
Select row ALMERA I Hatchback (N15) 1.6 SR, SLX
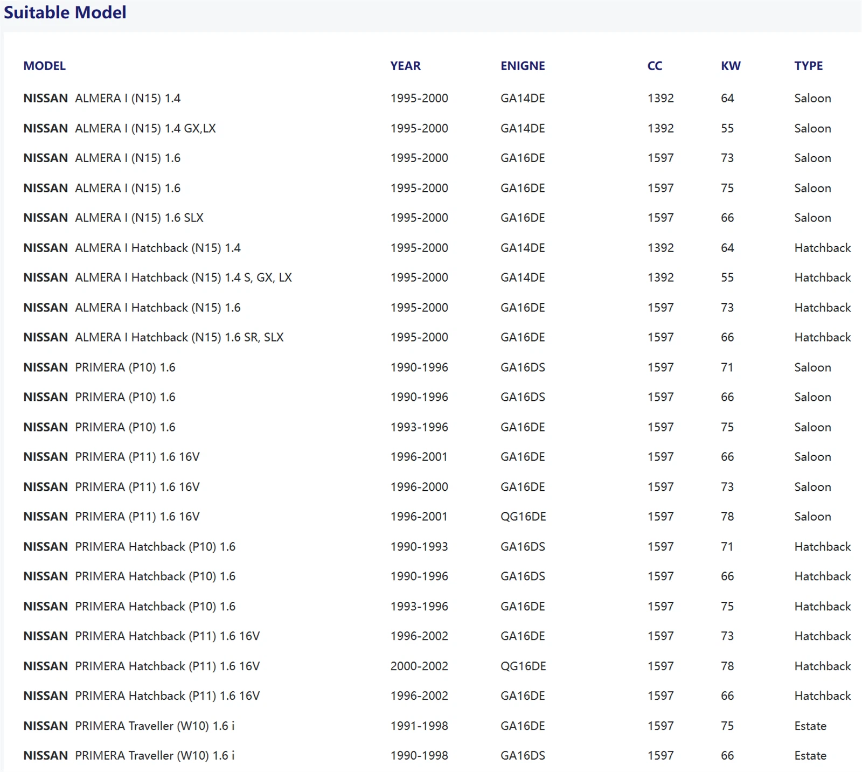[x=437, y=337]
